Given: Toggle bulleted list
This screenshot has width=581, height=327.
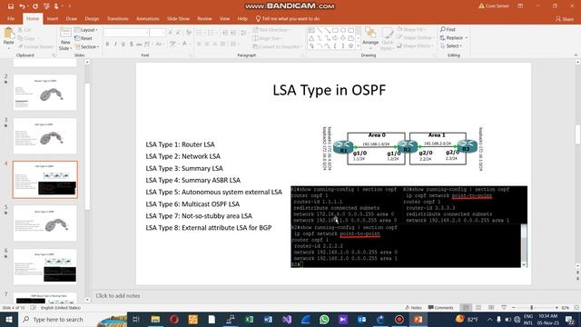Looking at the screenshot, I should click(200, 33).
